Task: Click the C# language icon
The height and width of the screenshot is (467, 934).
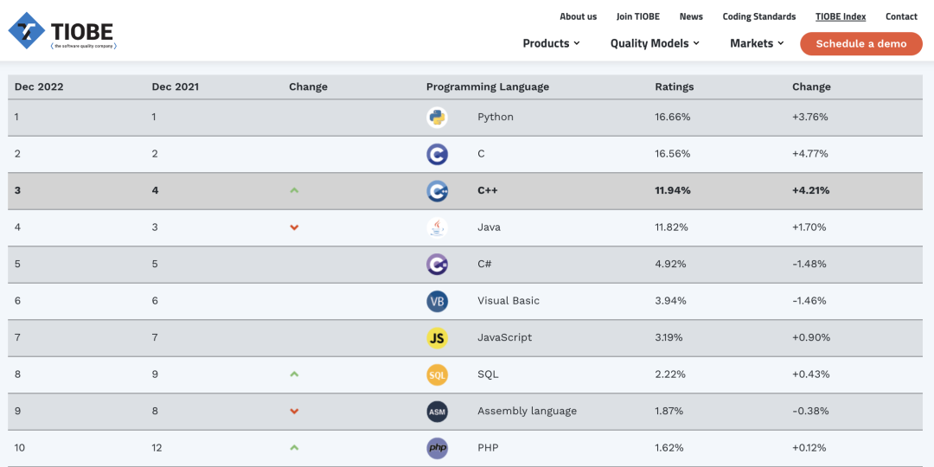Action: point(437,265)
